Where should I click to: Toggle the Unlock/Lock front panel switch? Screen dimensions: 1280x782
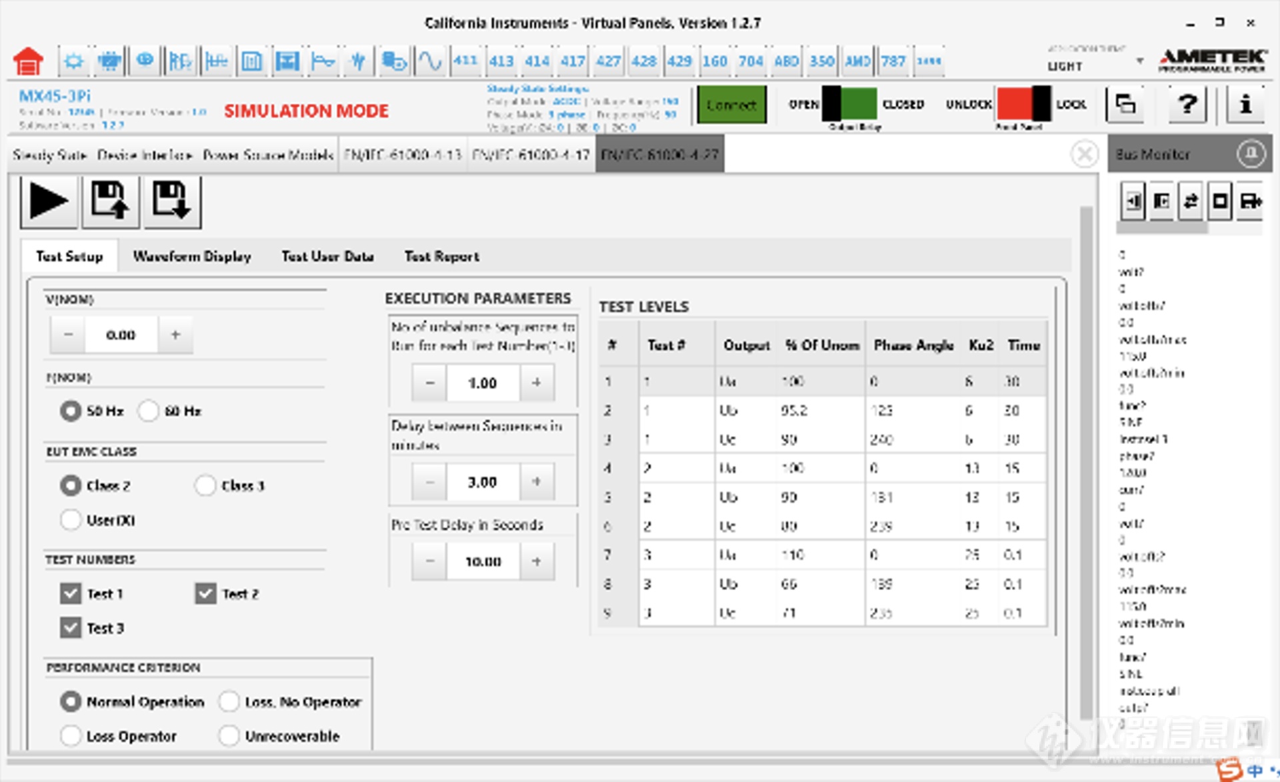pos(1024,104)
